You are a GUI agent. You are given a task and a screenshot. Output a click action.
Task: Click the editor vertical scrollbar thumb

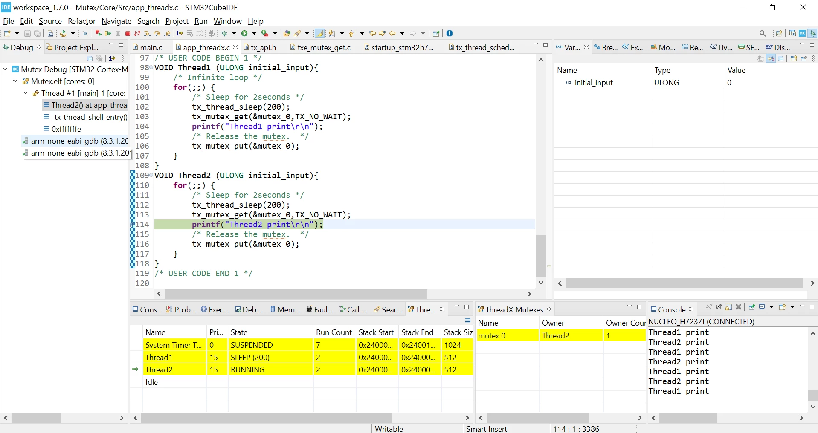541,255
